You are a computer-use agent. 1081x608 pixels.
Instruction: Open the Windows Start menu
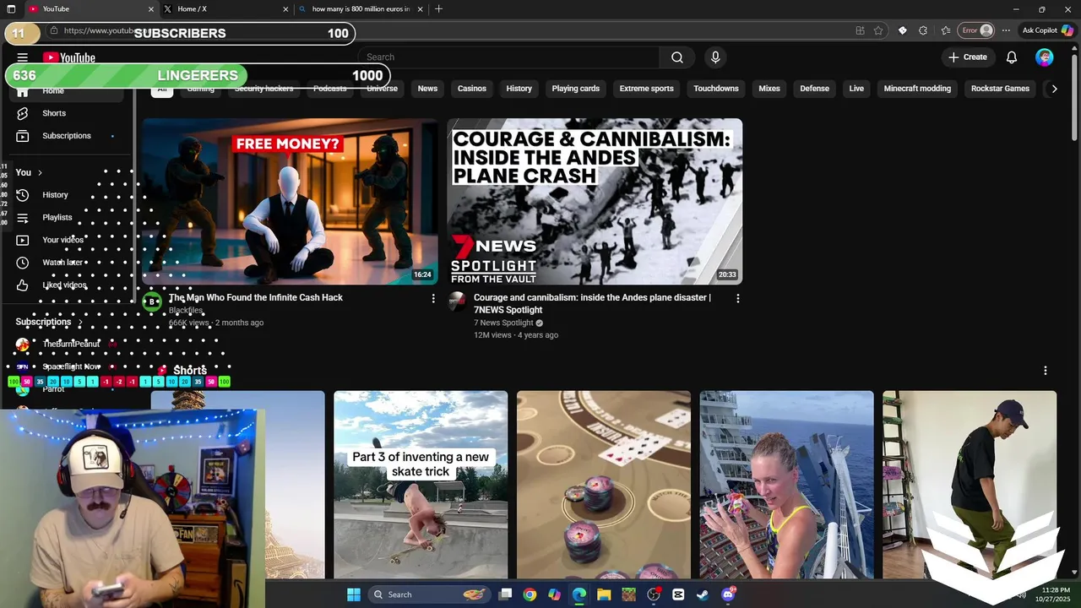point(354,594)
